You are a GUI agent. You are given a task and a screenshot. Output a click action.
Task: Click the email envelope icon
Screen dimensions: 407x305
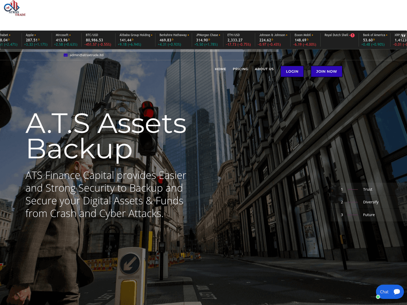coord(65,55)
